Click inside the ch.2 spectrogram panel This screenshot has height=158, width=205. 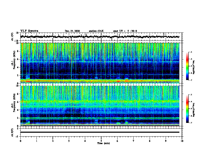tap(100, 106)
